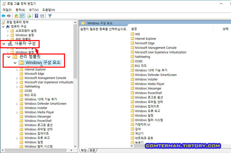Collapse the 사용자 구성 node

[4, 44]
